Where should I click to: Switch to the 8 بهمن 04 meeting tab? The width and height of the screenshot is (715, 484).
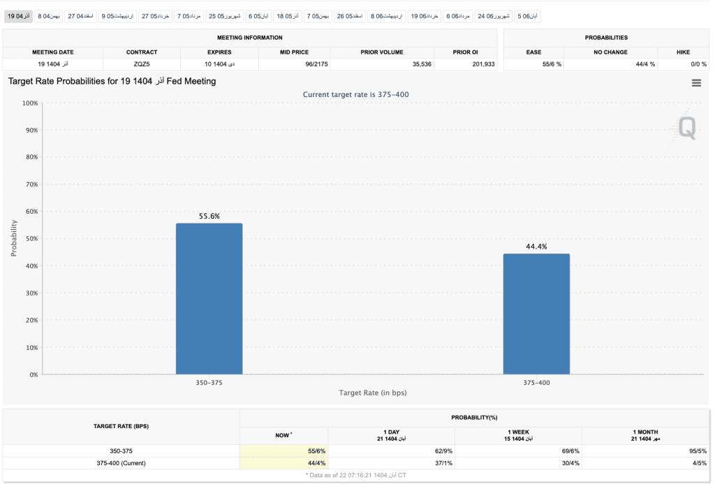click(48, 15)
